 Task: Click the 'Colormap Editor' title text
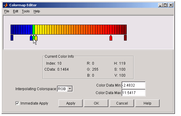[x=23, y=5]
